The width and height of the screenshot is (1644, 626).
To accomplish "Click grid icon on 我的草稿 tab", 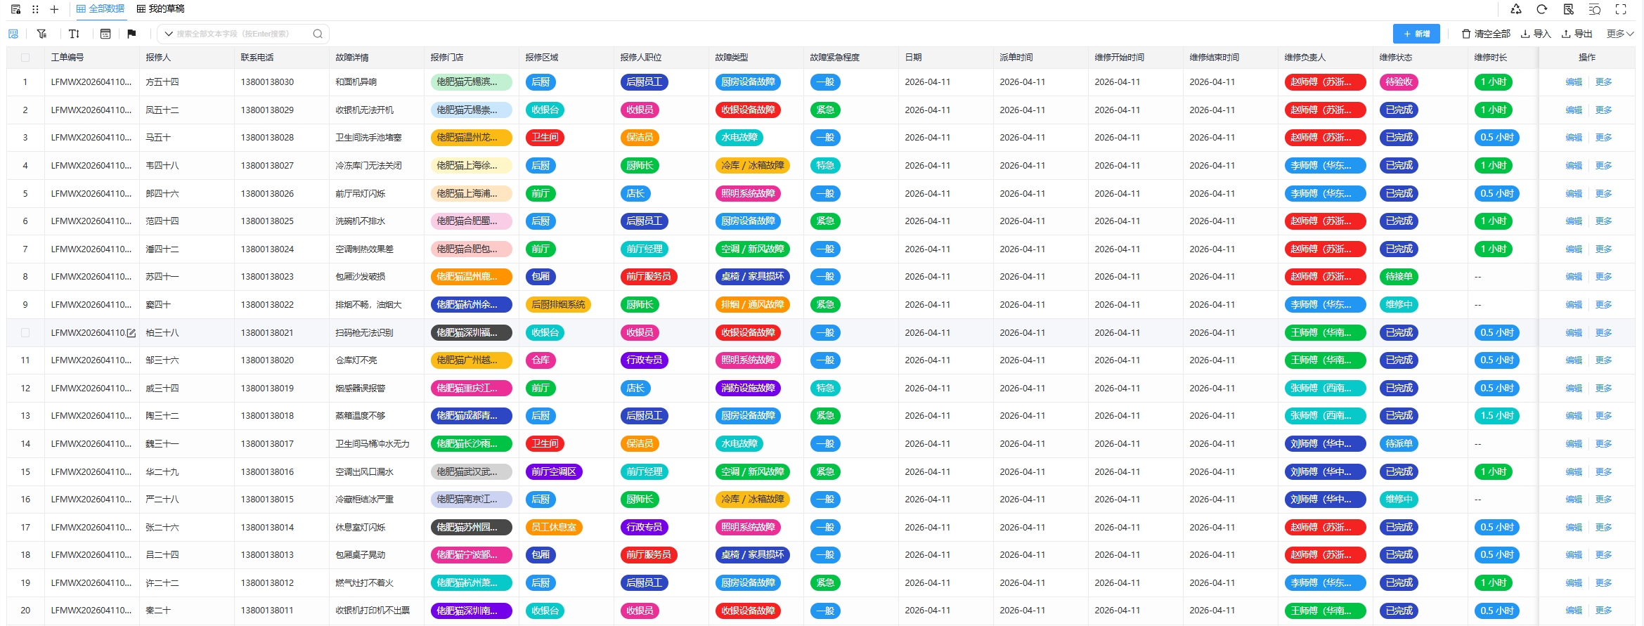I will click(x=141, y=9).
